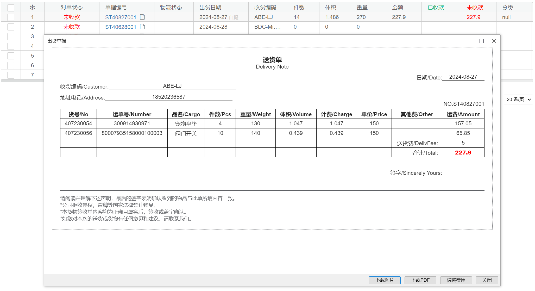Click cargo name 阀门开关
This screenshot has width=535, height=291.
[186, 133]
